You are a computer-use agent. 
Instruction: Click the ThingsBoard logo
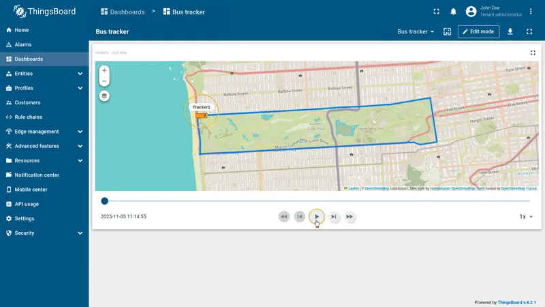44,12
